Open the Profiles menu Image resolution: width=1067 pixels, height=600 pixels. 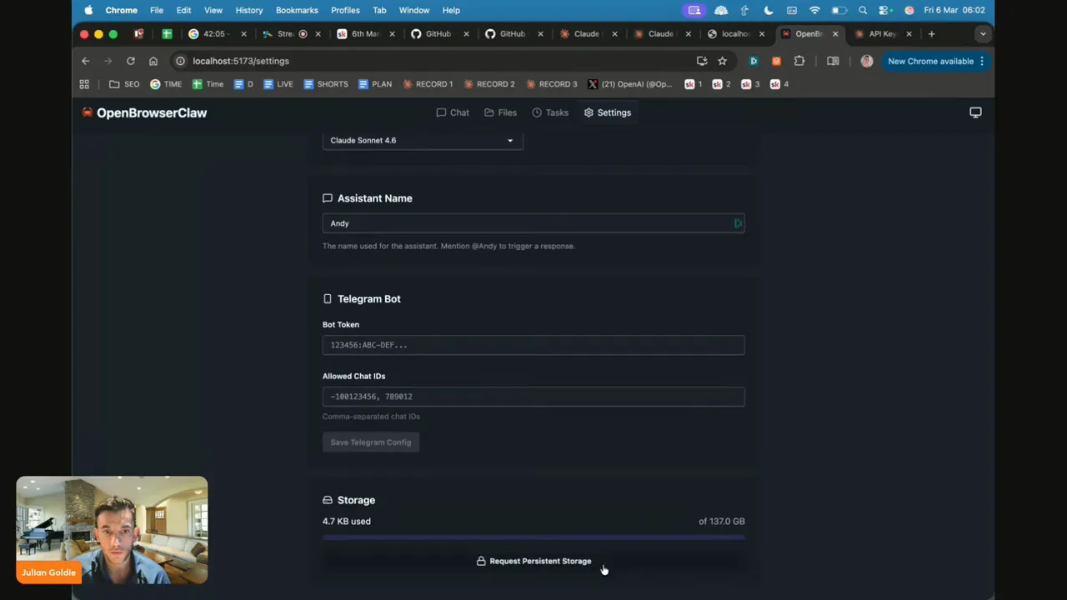345,10
